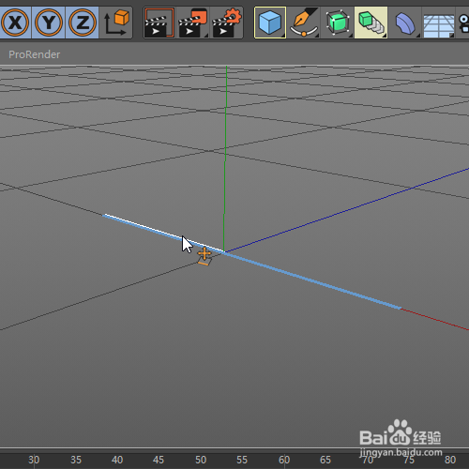The width and height of the screenshot is (469, 469).
Task: Open the Array modeling objects icon
Action: pyautogui.click(x=371, y=23)
